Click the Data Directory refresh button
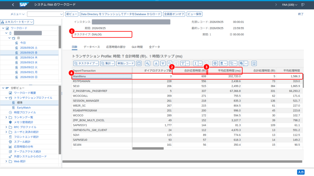This screenshot has width=314, height=176. (x=121, y=14)
